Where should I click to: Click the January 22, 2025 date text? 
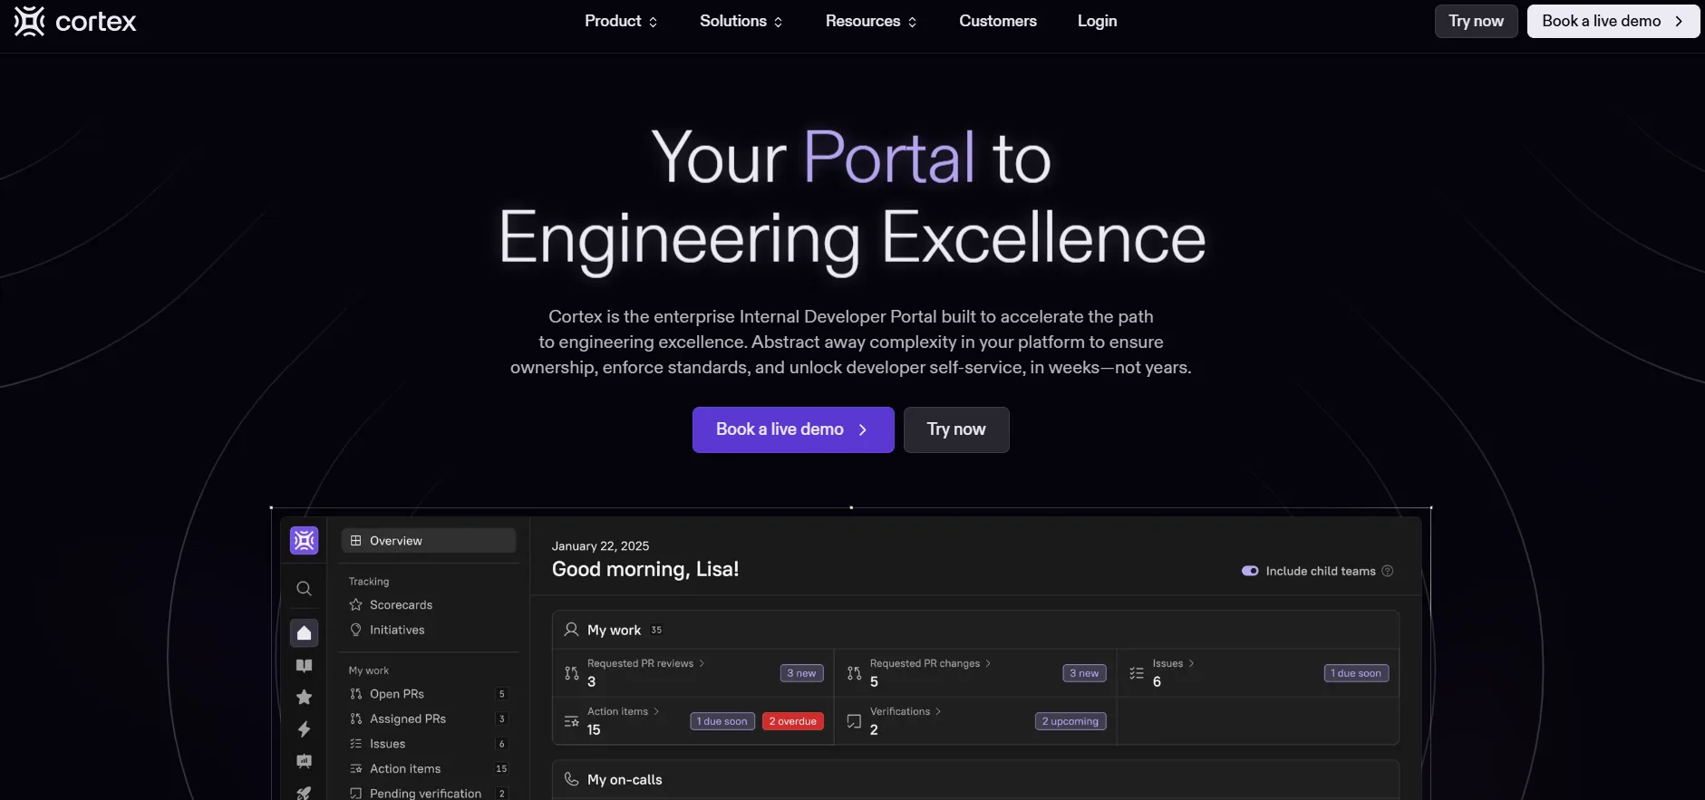point(600,546)
